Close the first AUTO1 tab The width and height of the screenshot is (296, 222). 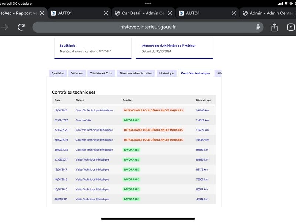coord(106,13)
